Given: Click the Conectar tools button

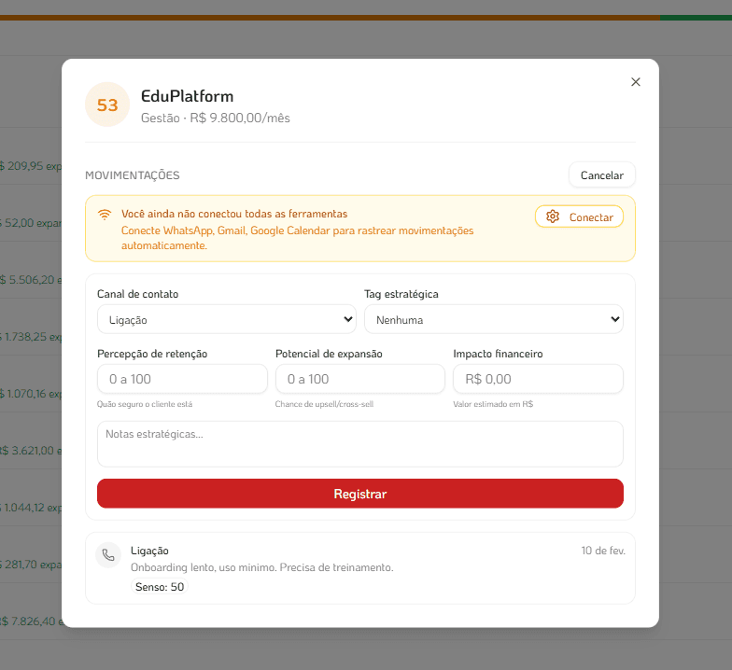Looking at the screenshot, I should [579, 216].
